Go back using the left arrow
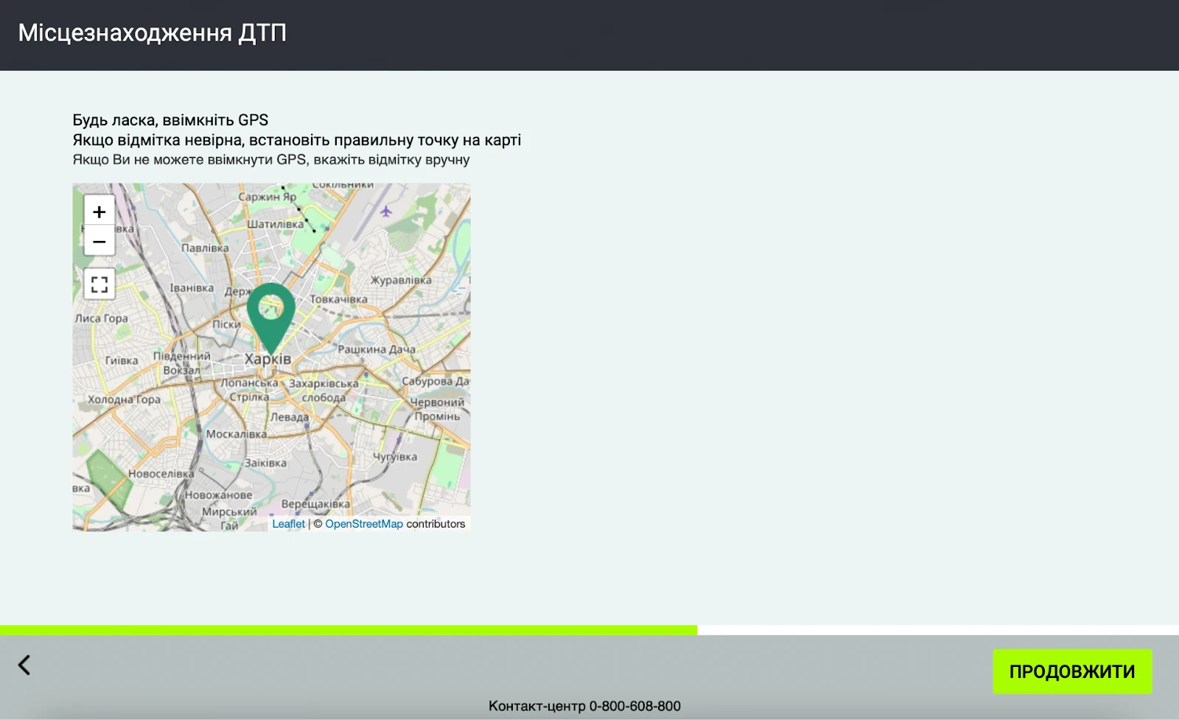 click(x=24, y=665)
